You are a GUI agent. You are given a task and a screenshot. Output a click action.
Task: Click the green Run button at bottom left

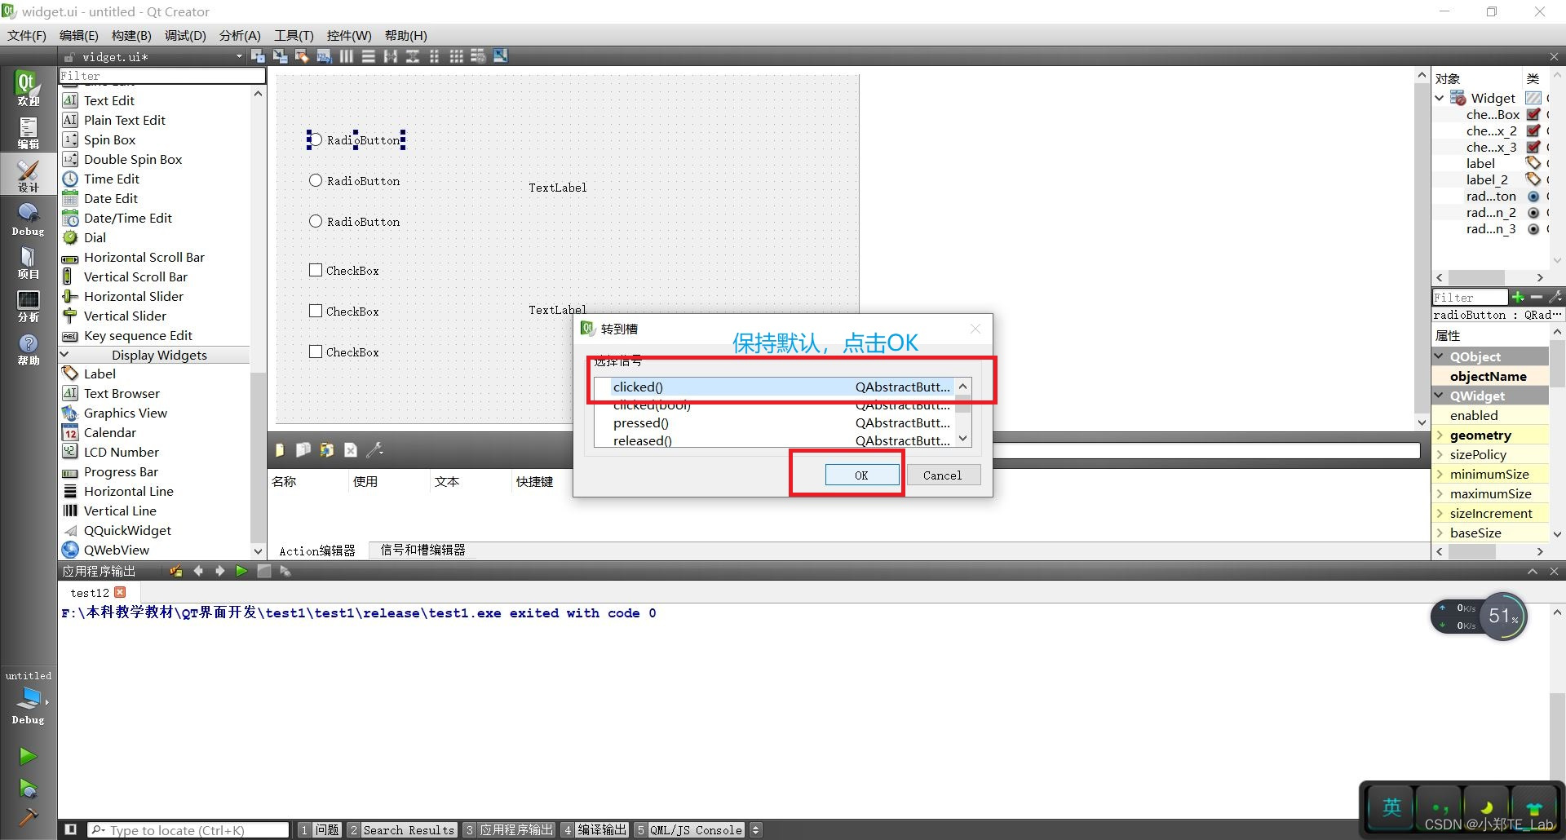point(29,756)
